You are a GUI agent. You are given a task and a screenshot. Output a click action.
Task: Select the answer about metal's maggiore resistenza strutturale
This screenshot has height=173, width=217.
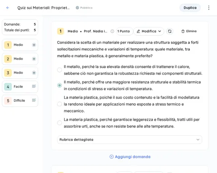pos(60,85)
